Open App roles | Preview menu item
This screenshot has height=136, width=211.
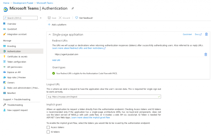tap(16, 78)
